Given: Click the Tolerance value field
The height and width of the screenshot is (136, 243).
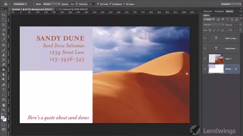Looking at the screenshot, I should (x=92, y=4).
